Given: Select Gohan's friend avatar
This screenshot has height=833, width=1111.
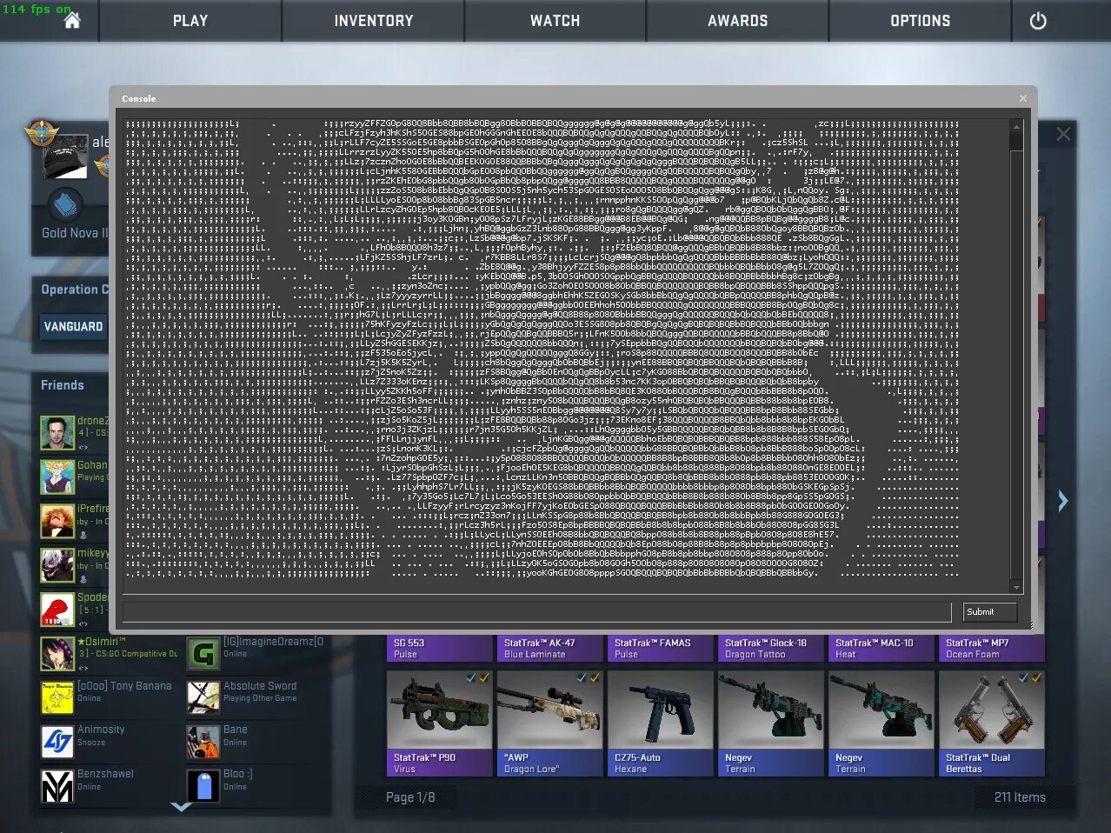Looking at the screenshot, I should 57,476.
